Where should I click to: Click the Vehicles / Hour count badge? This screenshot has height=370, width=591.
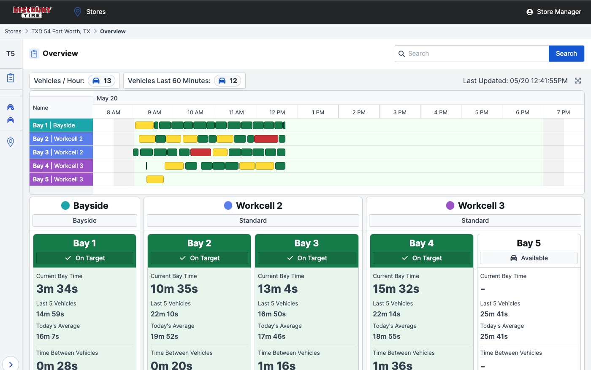pos(102,81)
